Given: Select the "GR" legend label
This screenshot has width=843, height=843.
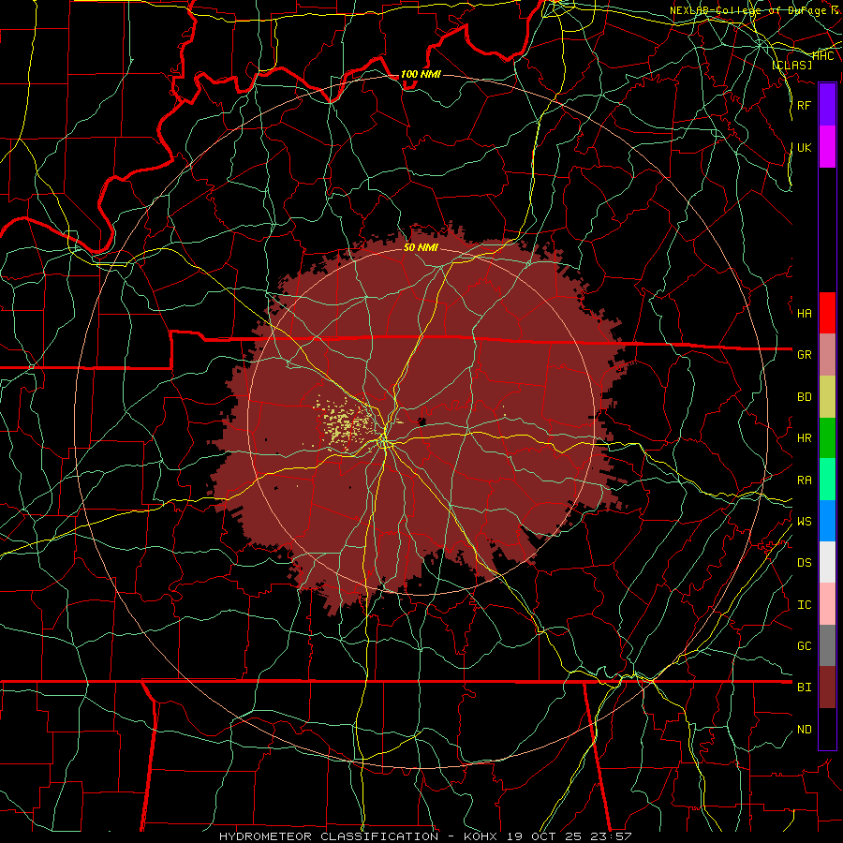Looking at the screenshot, I should coord(804,355).
